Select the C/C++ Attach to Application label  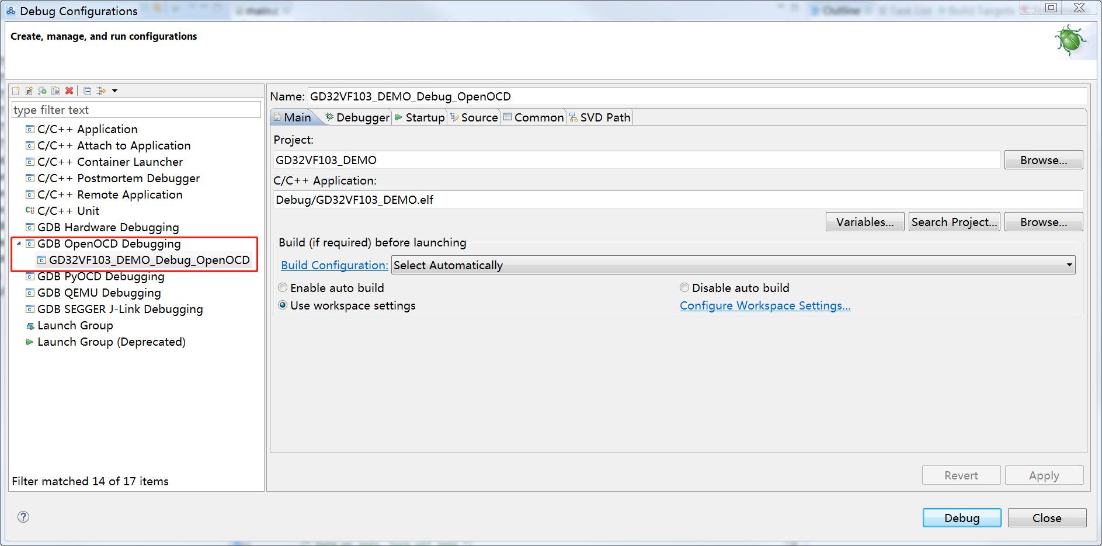114,145
